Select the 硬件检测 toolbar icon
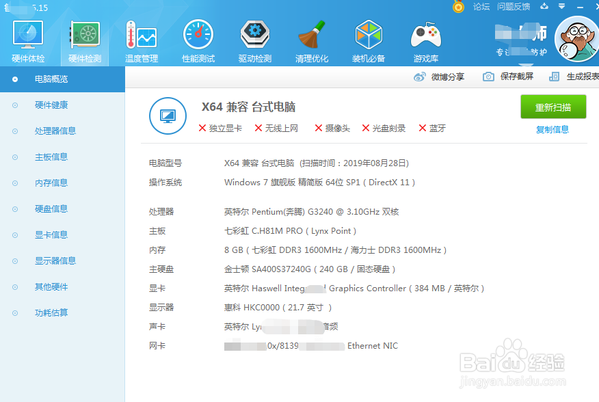This screenshot has height=402, width=599. [84, 34]
